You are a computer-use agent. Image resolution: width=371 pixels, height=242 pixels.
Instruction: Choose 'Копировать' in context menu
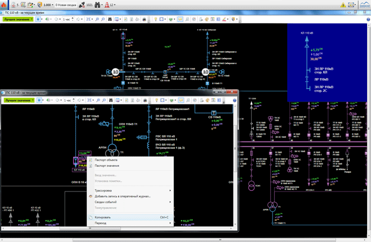(130, 217)
